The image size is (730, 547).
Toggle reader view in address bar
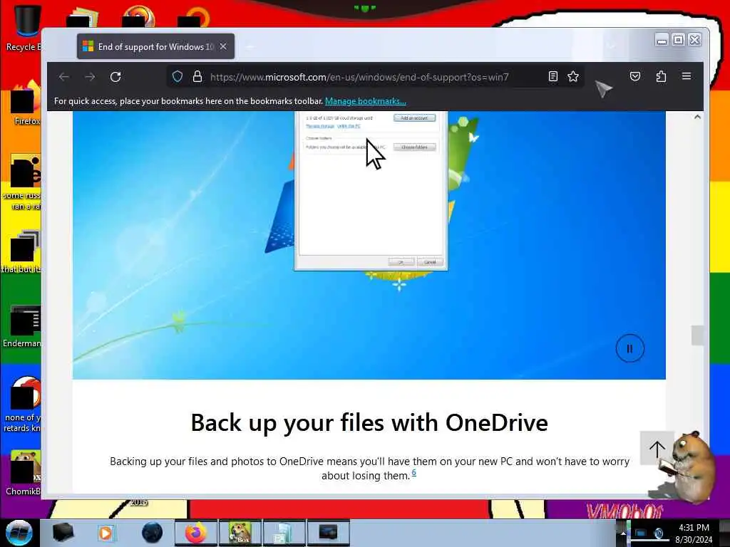click(x=553, y=77)
